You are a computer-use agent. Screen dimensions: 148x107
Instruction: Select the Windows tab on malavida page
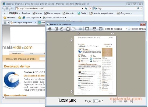click(x=16, y=53)
